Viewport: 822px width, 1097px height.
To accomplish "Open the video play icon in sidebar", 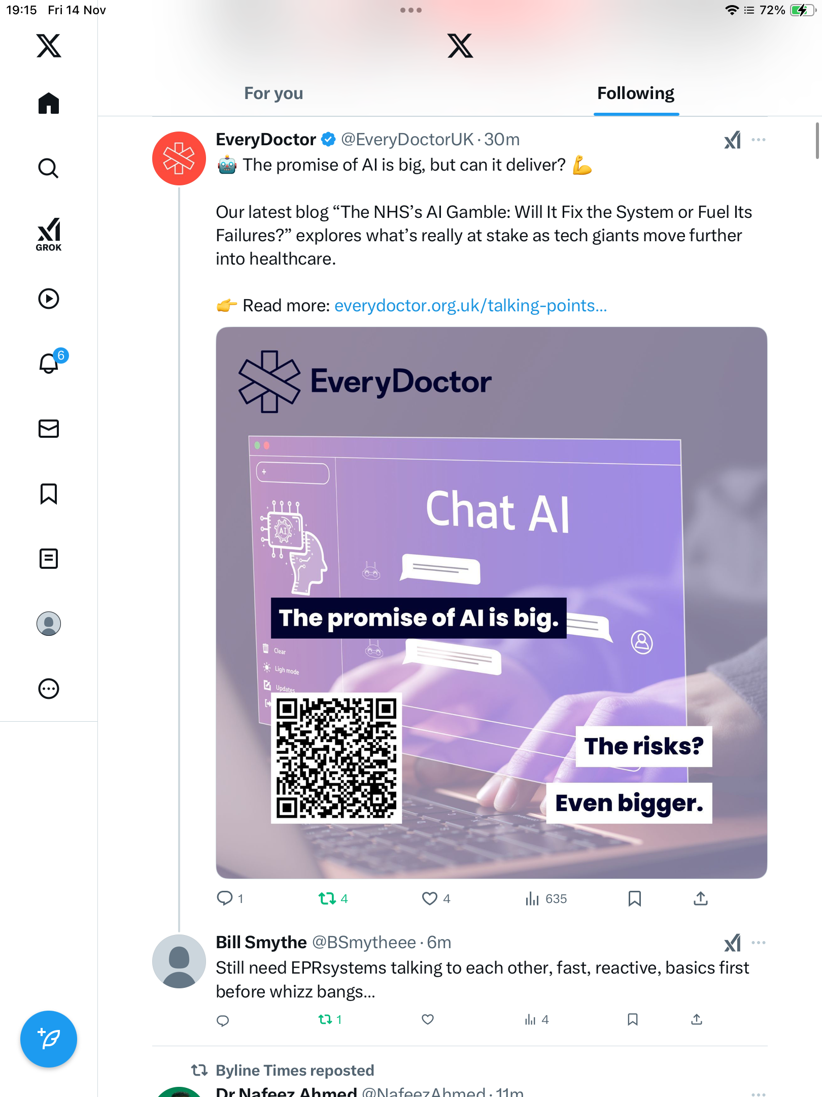I will [x=49, y=299].
